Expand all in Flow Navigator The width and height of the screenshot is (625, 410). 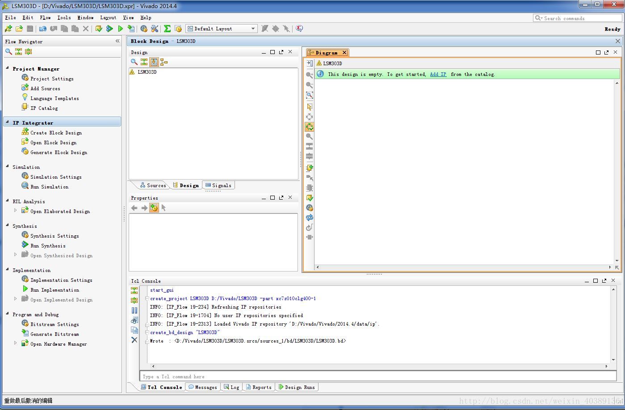(28, 52)
